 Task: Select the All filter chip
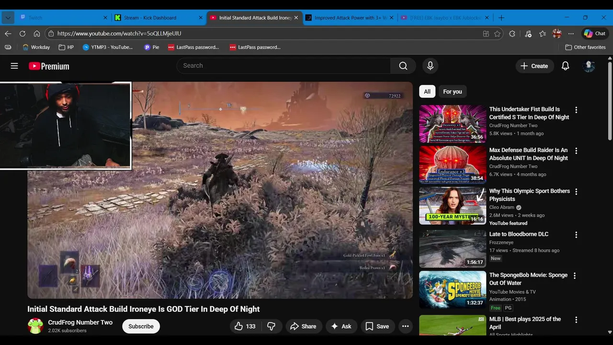pyautogui.click(x=427, y=92)
